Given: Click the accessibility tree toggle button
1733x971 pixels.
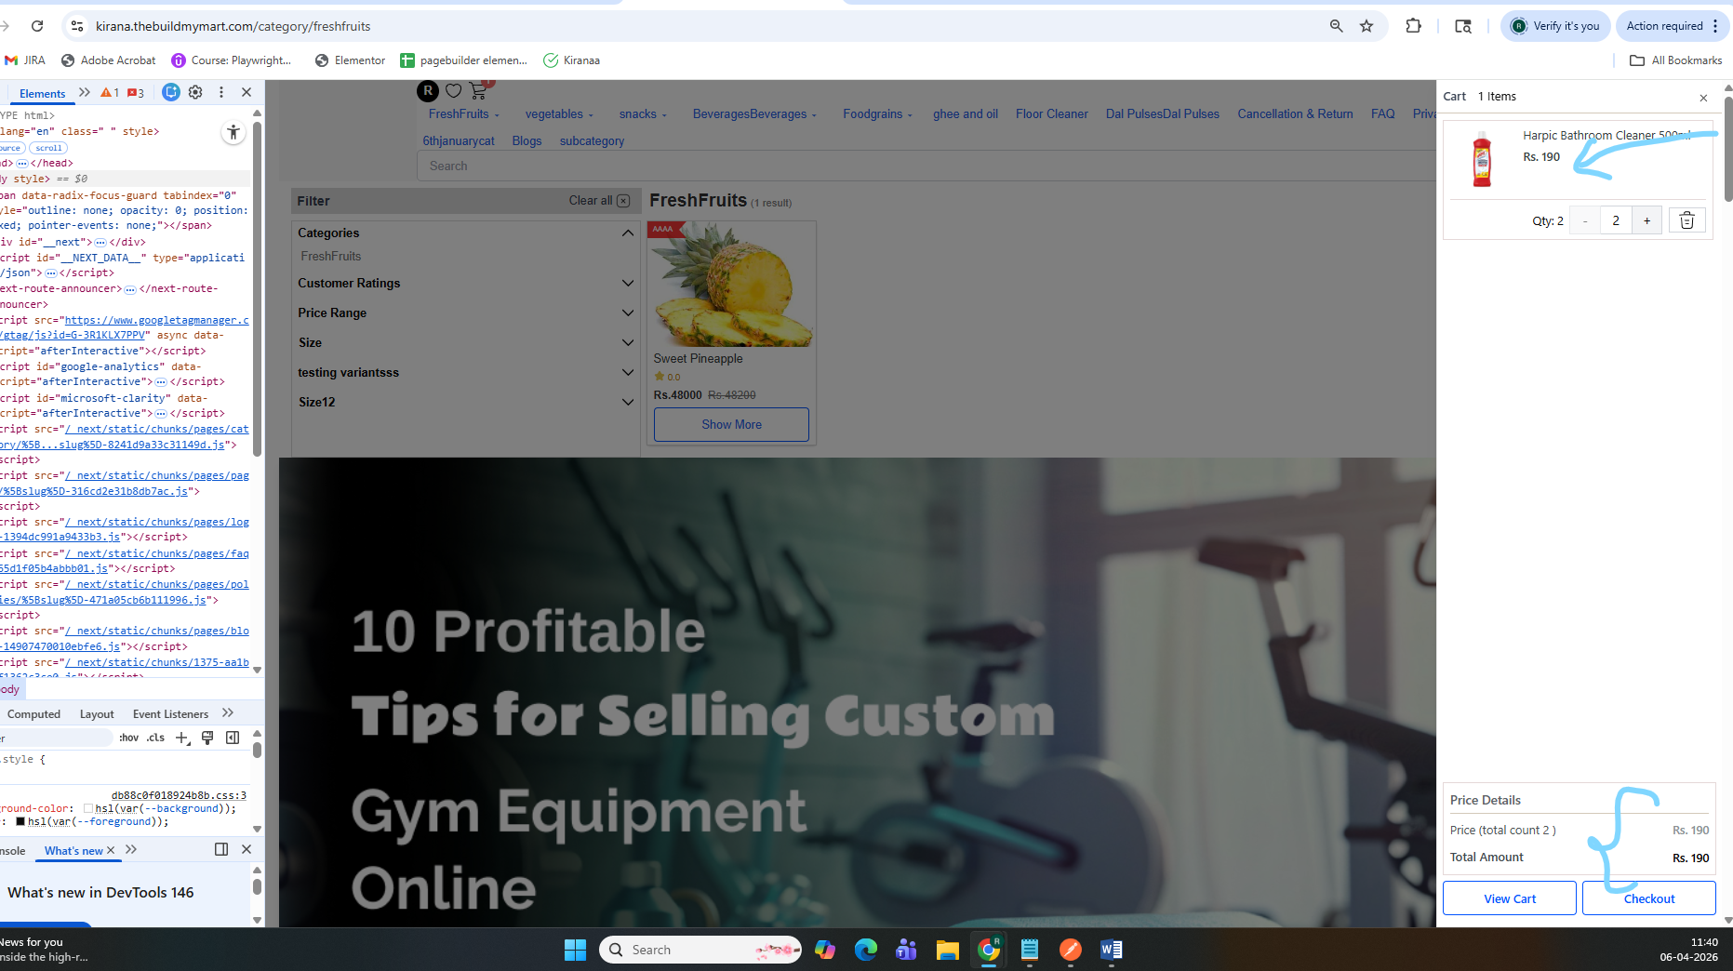Looking at the screenshot, I should click(233, 133).
